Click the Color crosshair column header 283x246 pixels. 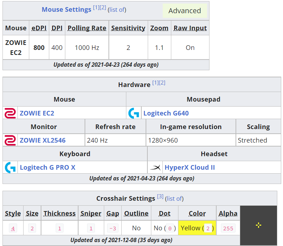pyautogui.click(x=197, y=214)
